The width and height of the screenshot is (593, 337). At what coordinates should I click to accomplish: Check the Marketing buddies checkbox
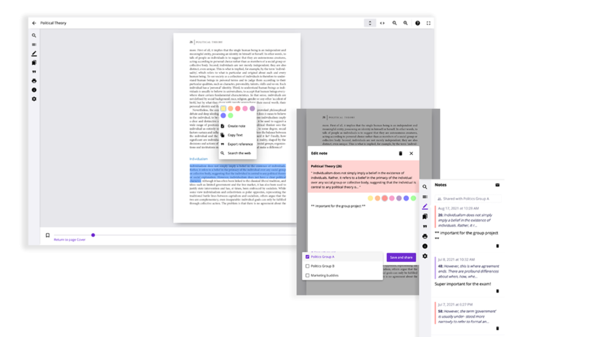[307, 276]
